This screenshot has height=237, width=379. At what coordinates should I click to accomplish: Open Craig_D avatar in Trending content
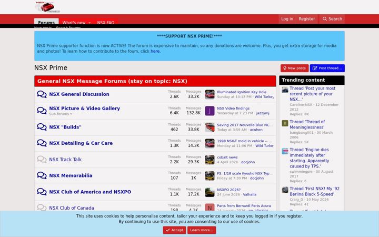pyautogui.click(x=285, y=190)
